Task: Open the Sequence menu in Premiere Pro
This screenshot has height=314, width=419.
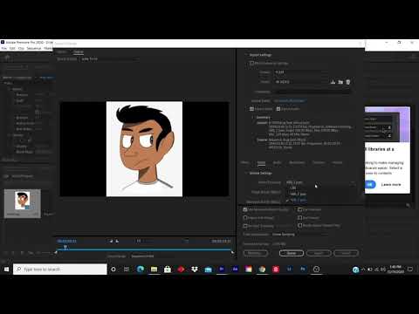Action: pos(34,48)
